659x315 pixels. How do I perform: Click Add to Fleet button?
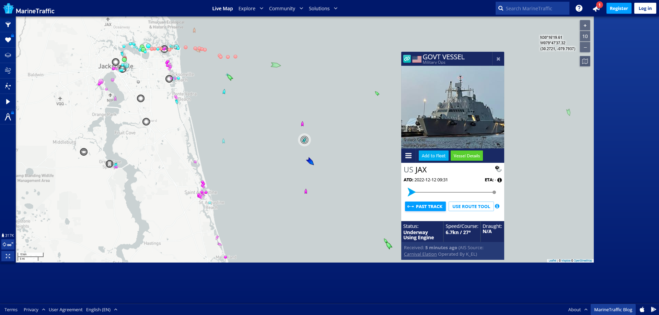click(x=433, y=156)
